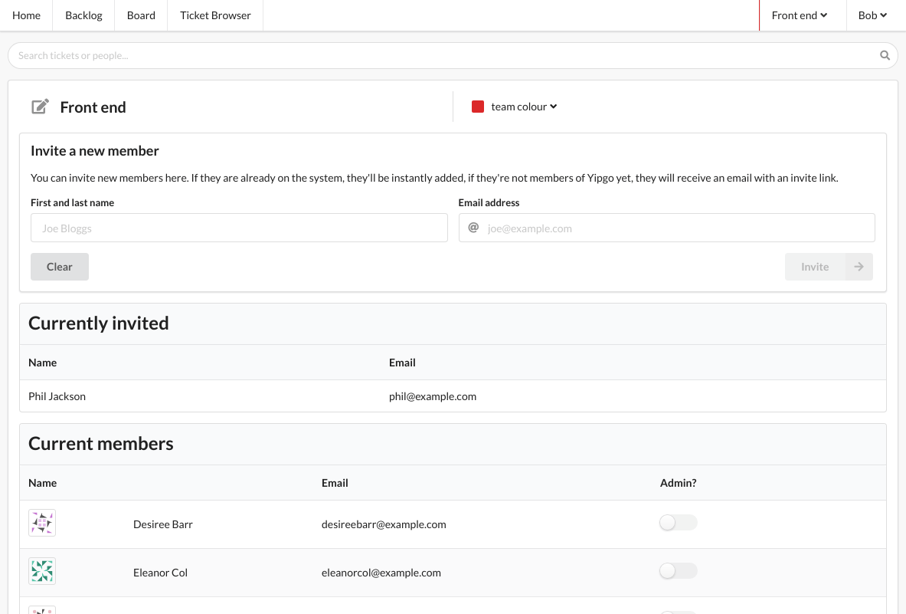This screenshot has width=906, height=614.
Task: Click the red team colour swatch
Action: [478, 107]
